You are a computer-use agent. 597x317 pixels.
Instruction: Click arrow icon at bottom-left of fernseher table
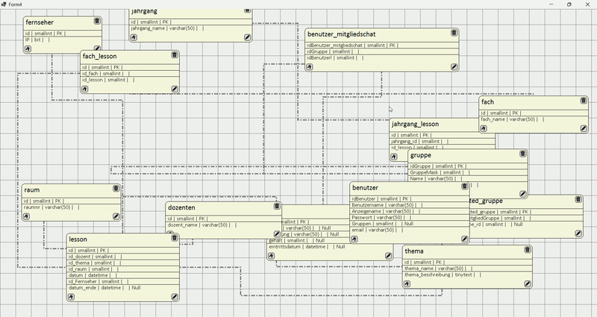pos(28,49)
